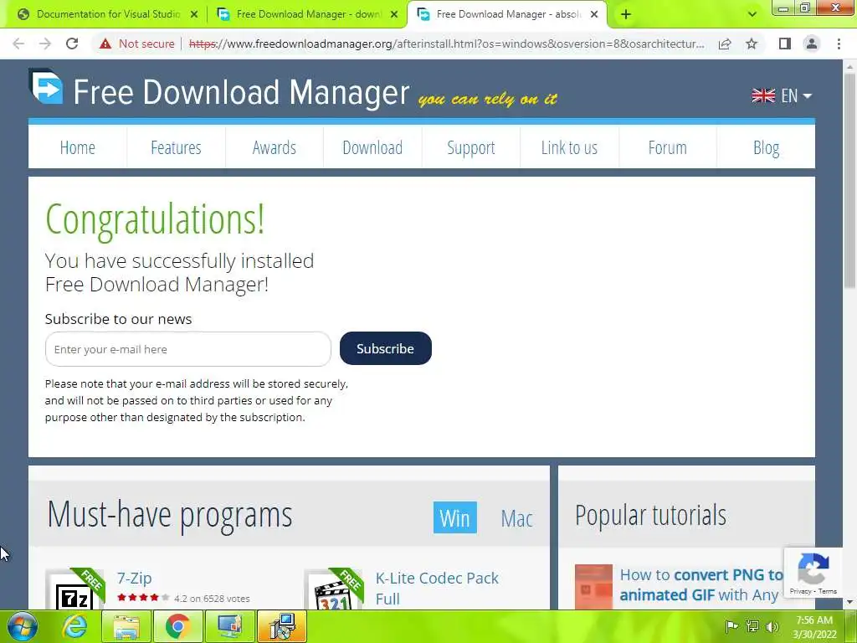Screen dimensions: 857x643
Task: Open Windows Explorer folder on taskbar
Action: [x=126, y=626]
